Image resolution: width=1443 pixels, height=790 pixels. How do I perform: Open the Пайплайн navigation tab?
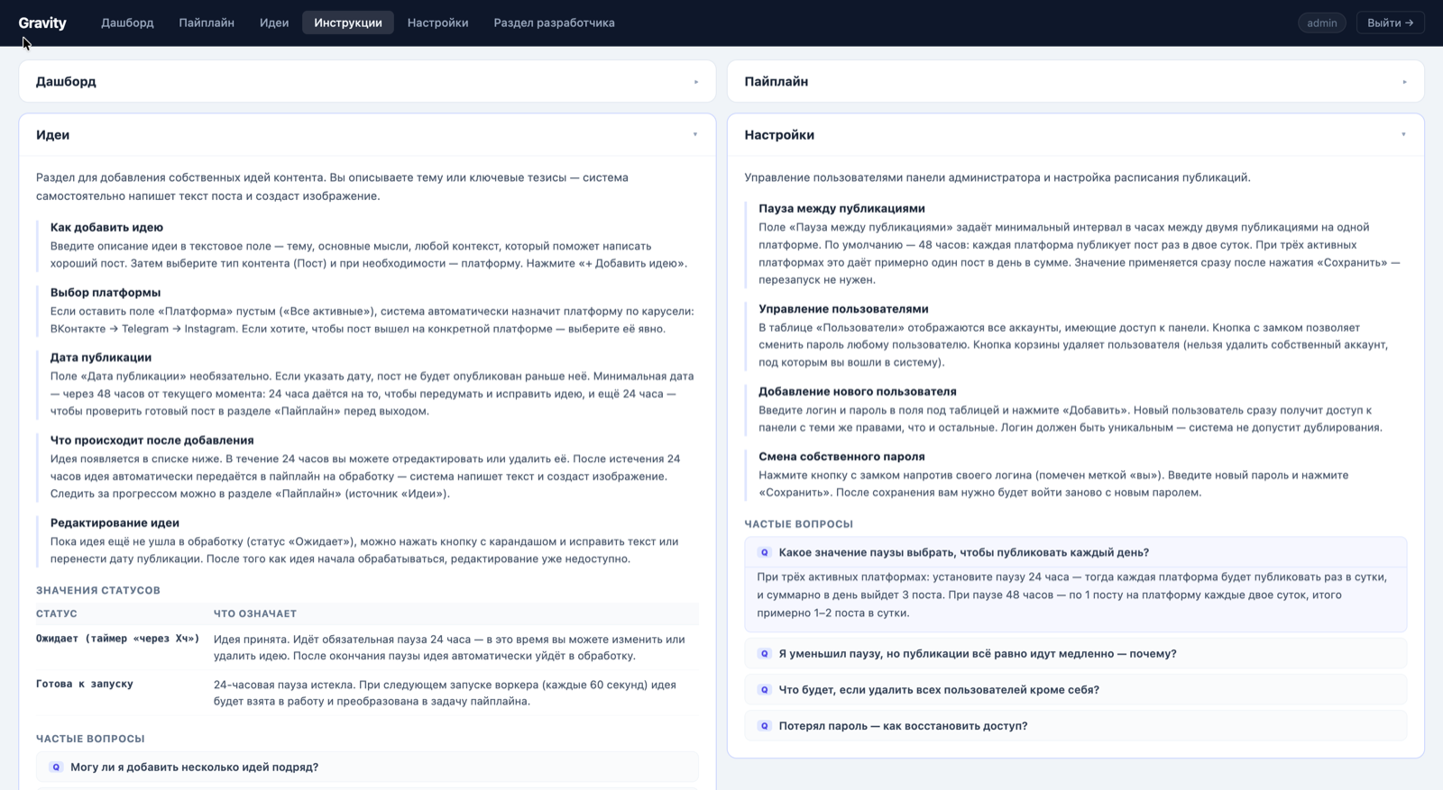pos(207,23)
